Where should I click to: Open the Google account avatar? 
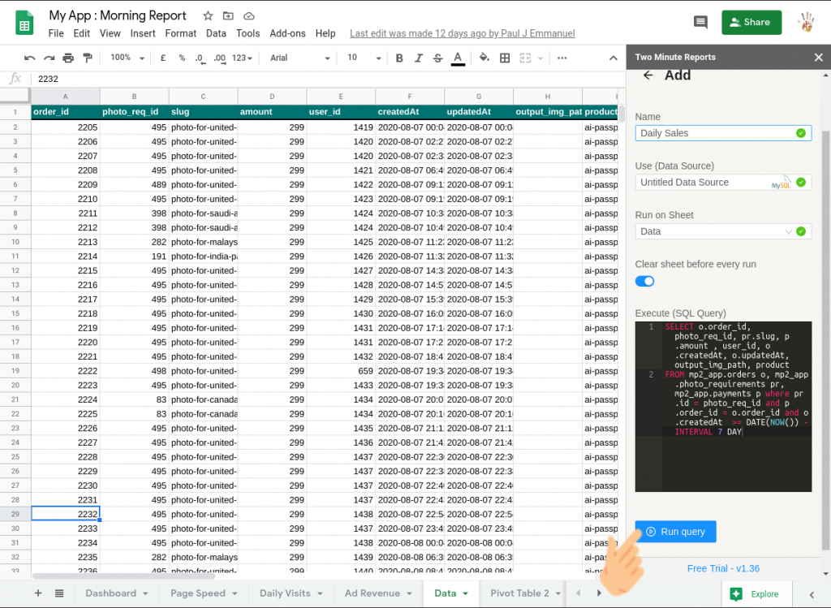tap(806, 22)
